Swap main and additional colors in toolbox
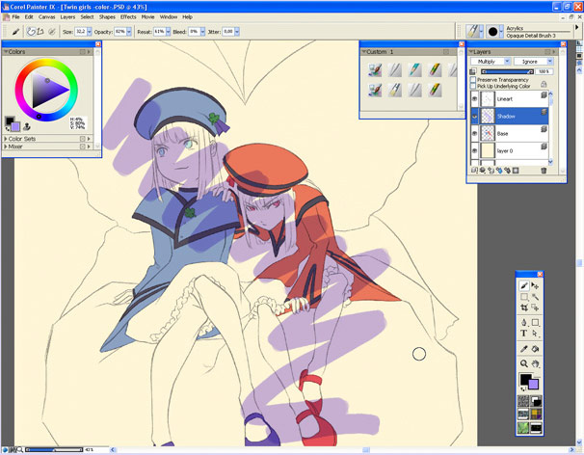584x455 pixels. [523, 389]
